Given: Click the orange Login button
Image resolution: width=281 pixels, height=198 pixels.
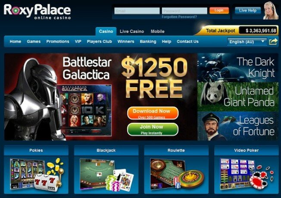Looking at the screenshot, I should [x=219, y=10].
